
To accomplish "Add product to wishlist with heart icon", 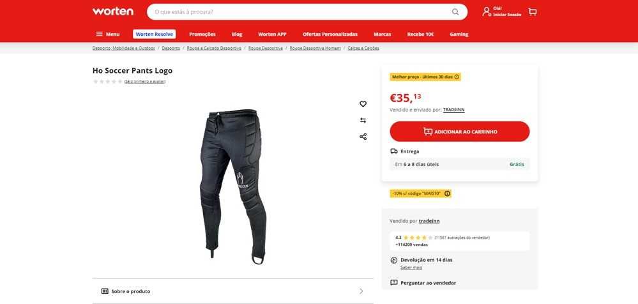I will click(363, 104).
